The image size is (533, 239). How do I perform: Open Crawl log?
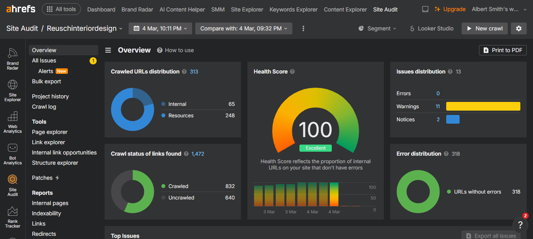click(x=44, y=107)
